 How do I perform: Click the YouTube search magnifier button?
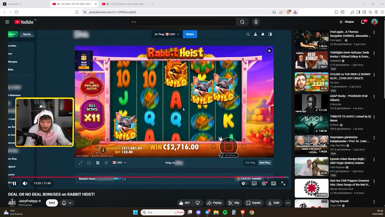click(x=242, y=22)
